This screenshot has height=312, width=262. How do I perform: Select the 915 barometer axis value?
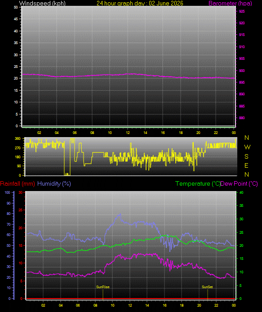(242, 35)
